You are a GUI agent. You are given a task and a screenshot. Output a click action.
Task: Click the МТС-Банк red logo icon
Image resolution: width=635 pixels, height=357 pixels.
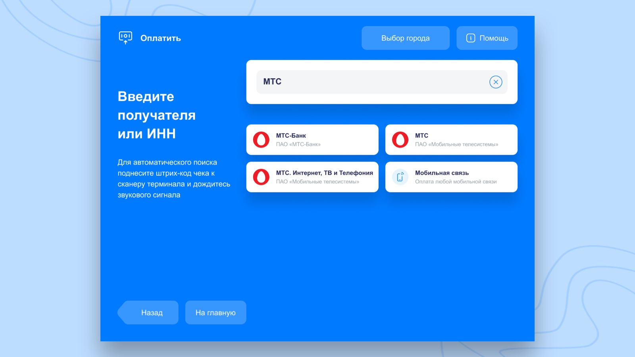(262, 140)
